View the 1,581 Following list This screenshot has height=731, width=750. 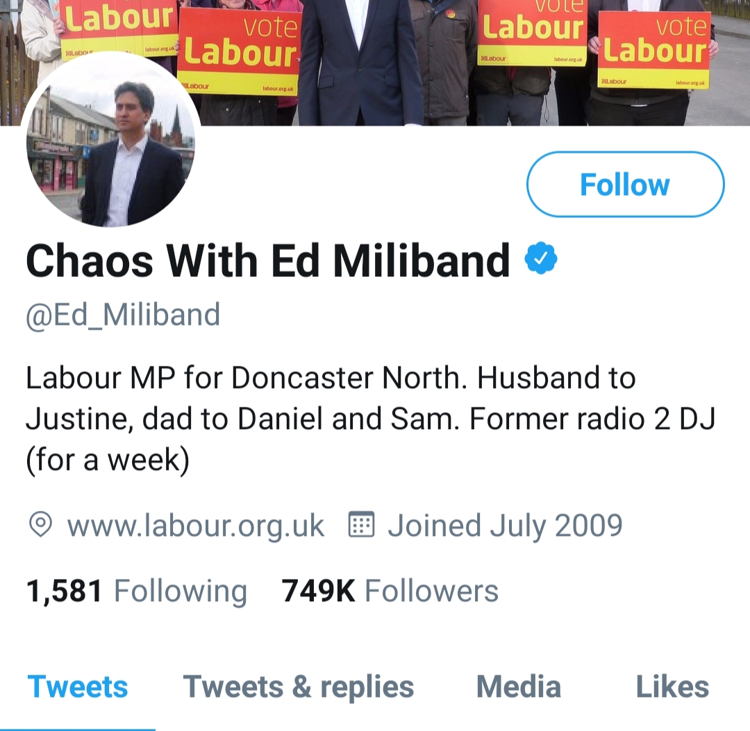click(x=136, y=591)
